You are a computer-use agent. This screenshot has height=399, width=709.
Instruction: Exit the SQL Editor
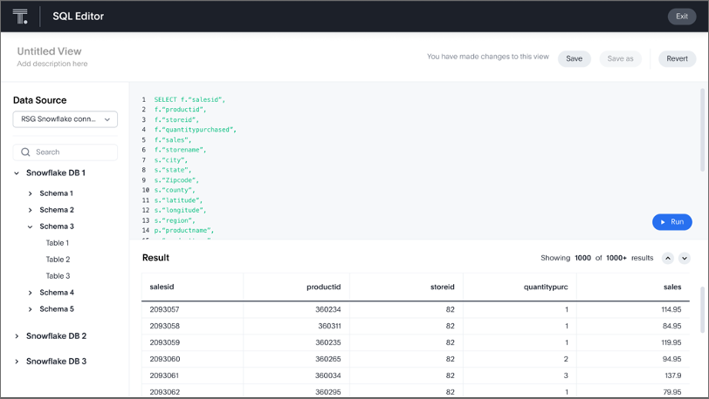point(681,17)
